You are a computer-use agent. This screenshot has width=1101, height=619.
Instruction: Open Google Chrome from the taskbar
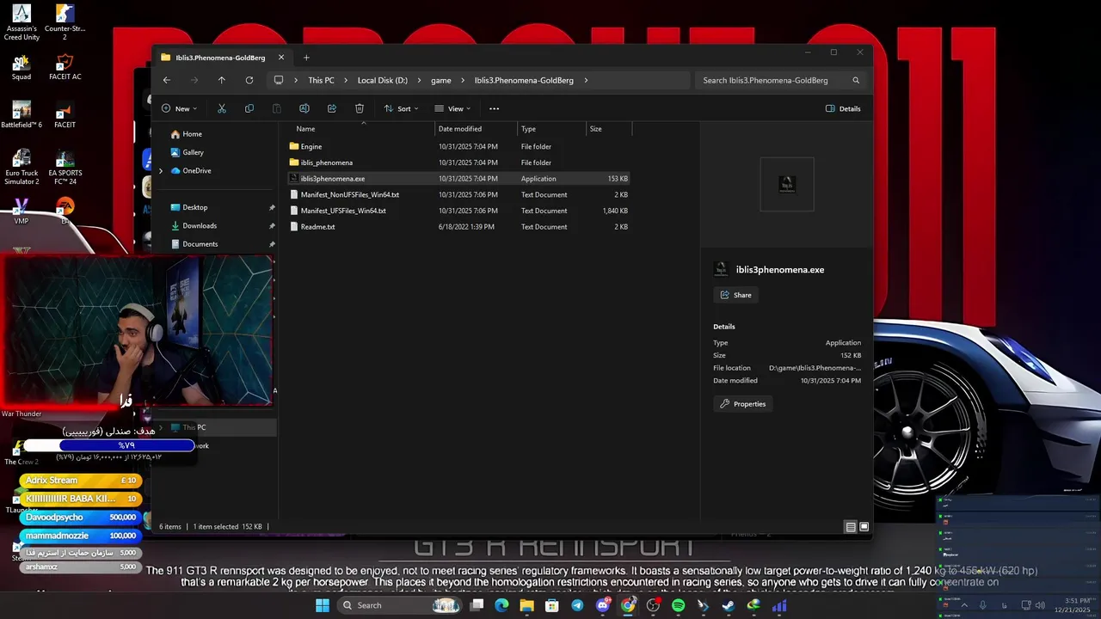(x=628, y=605)
